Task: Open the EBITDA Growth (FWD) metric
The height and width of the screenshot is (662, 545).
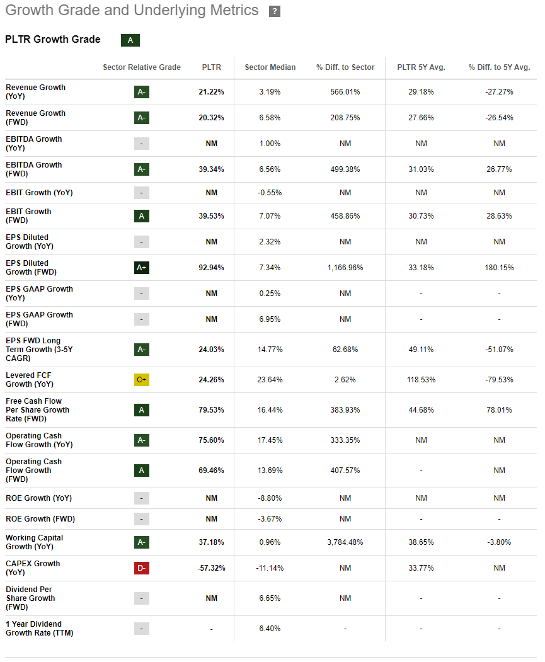Action: coord(34,169)
